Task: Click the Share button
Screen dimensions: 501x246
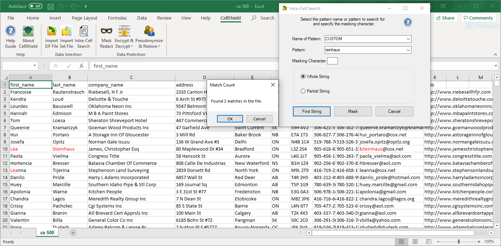Action: [445, 18]
